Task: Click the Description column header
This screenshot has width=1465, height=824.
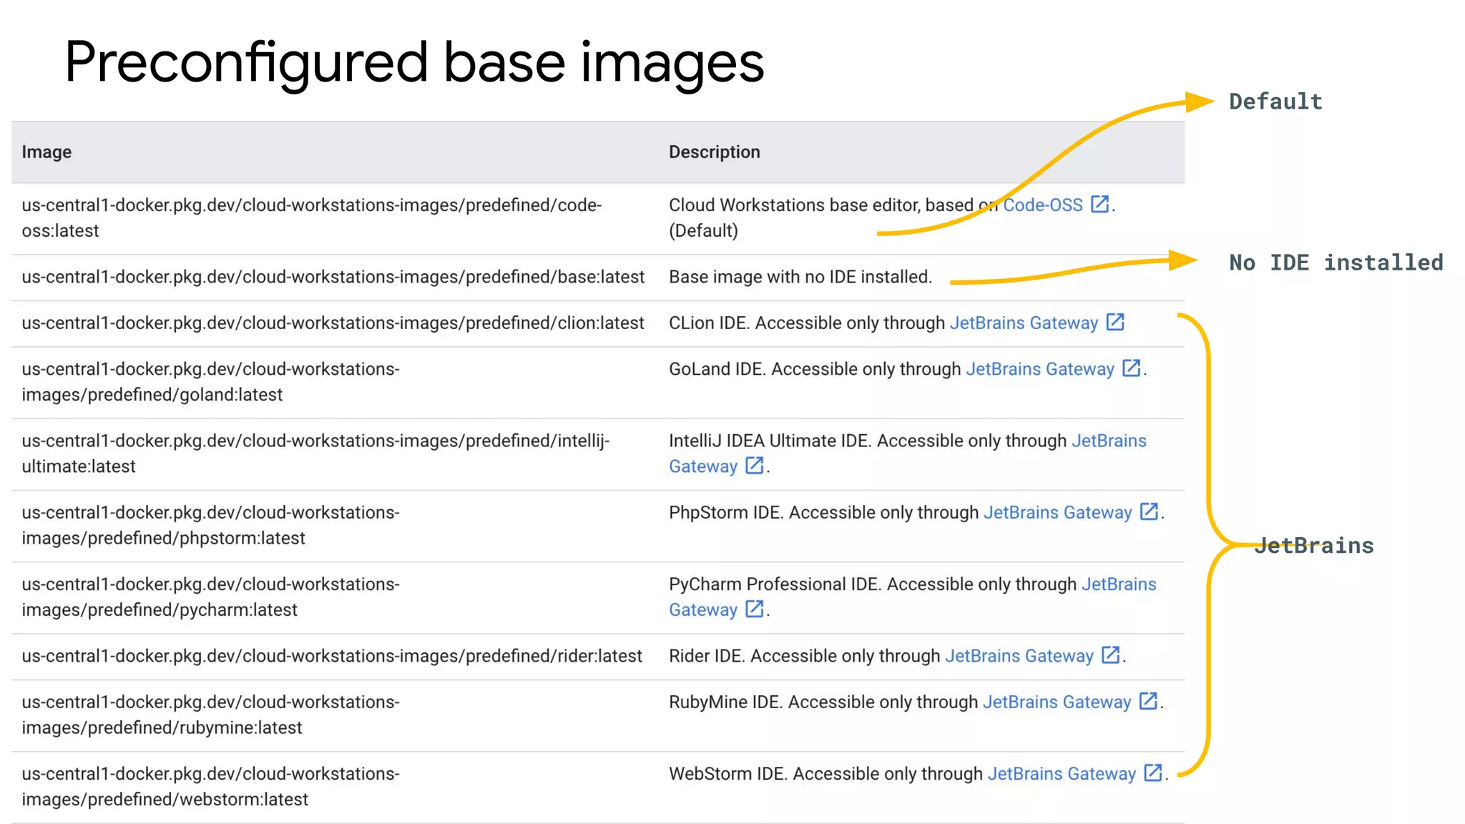Action: pyautogui.click(x=715, y=152)
